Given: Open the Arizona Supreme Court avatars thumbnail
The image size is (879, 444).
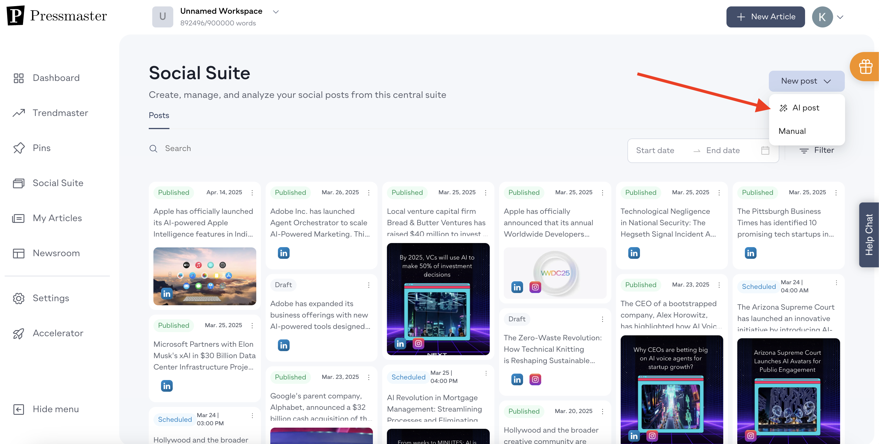Looking at the screenshot, I should point(788,391).
